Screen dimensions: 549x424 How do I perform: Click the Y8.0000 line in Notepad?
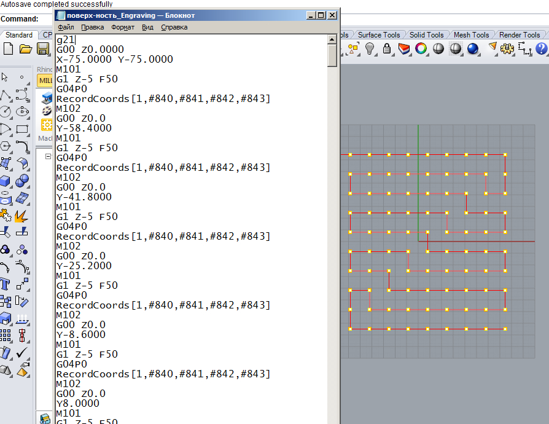(x=78, y=403)
